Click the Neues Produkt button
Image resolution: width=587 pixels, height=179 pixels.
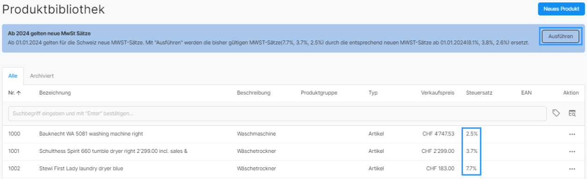561,8
